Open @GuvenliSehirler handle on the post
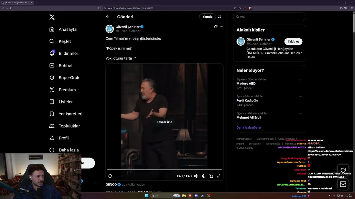This screenshot has width=355, height=199. 128,31
